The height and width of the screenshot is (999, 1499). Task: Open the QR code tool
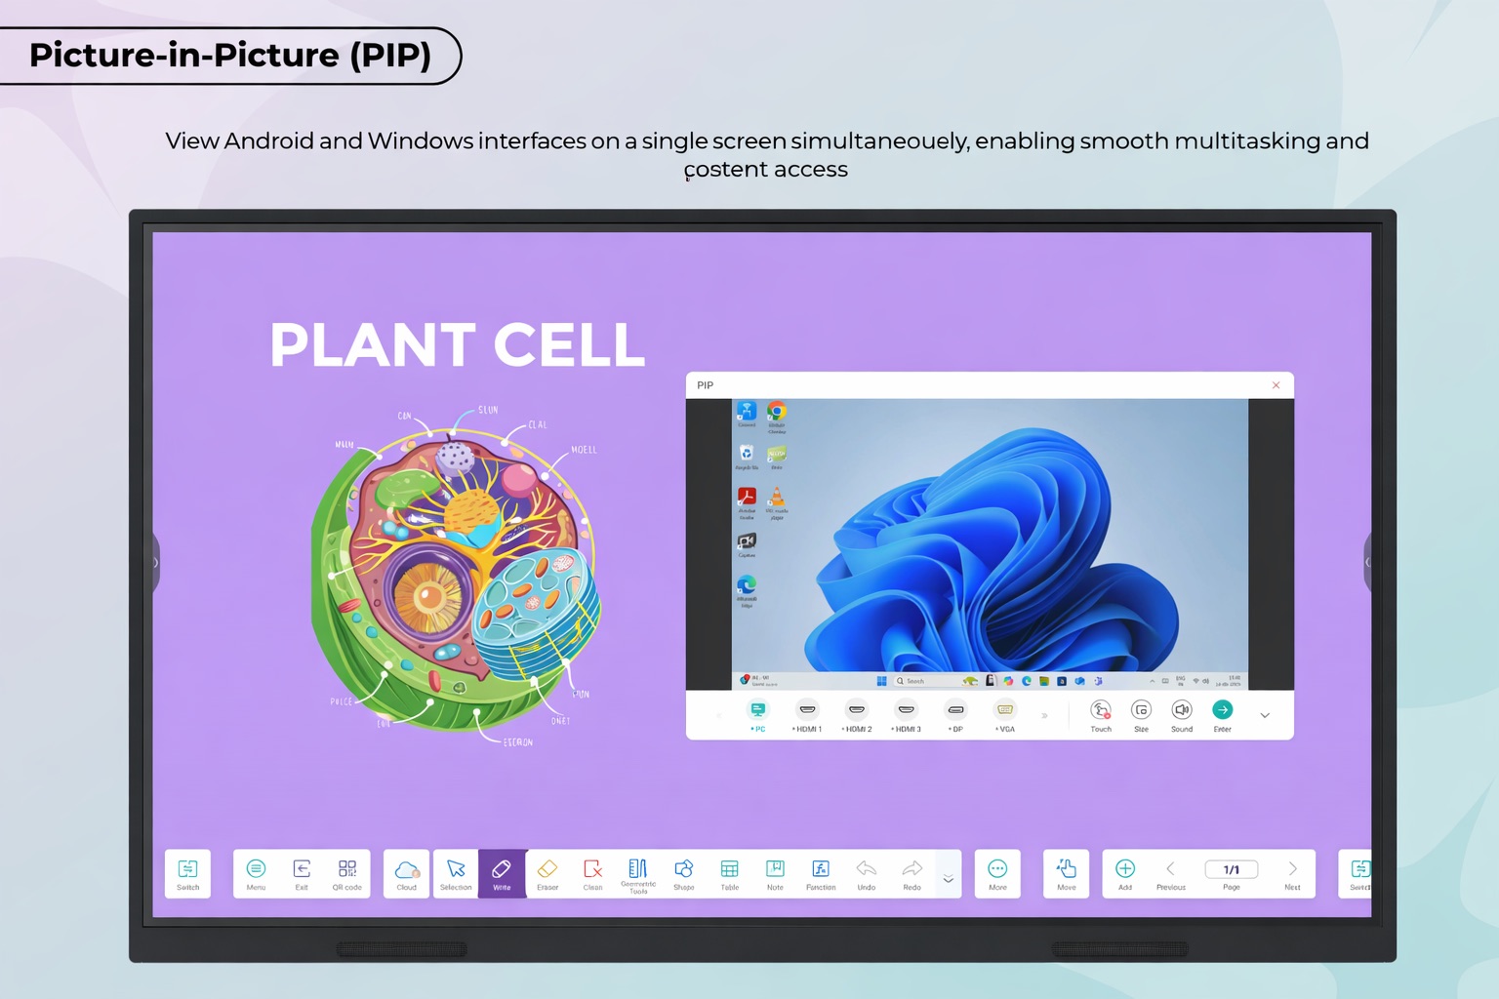tap(347, 873)
